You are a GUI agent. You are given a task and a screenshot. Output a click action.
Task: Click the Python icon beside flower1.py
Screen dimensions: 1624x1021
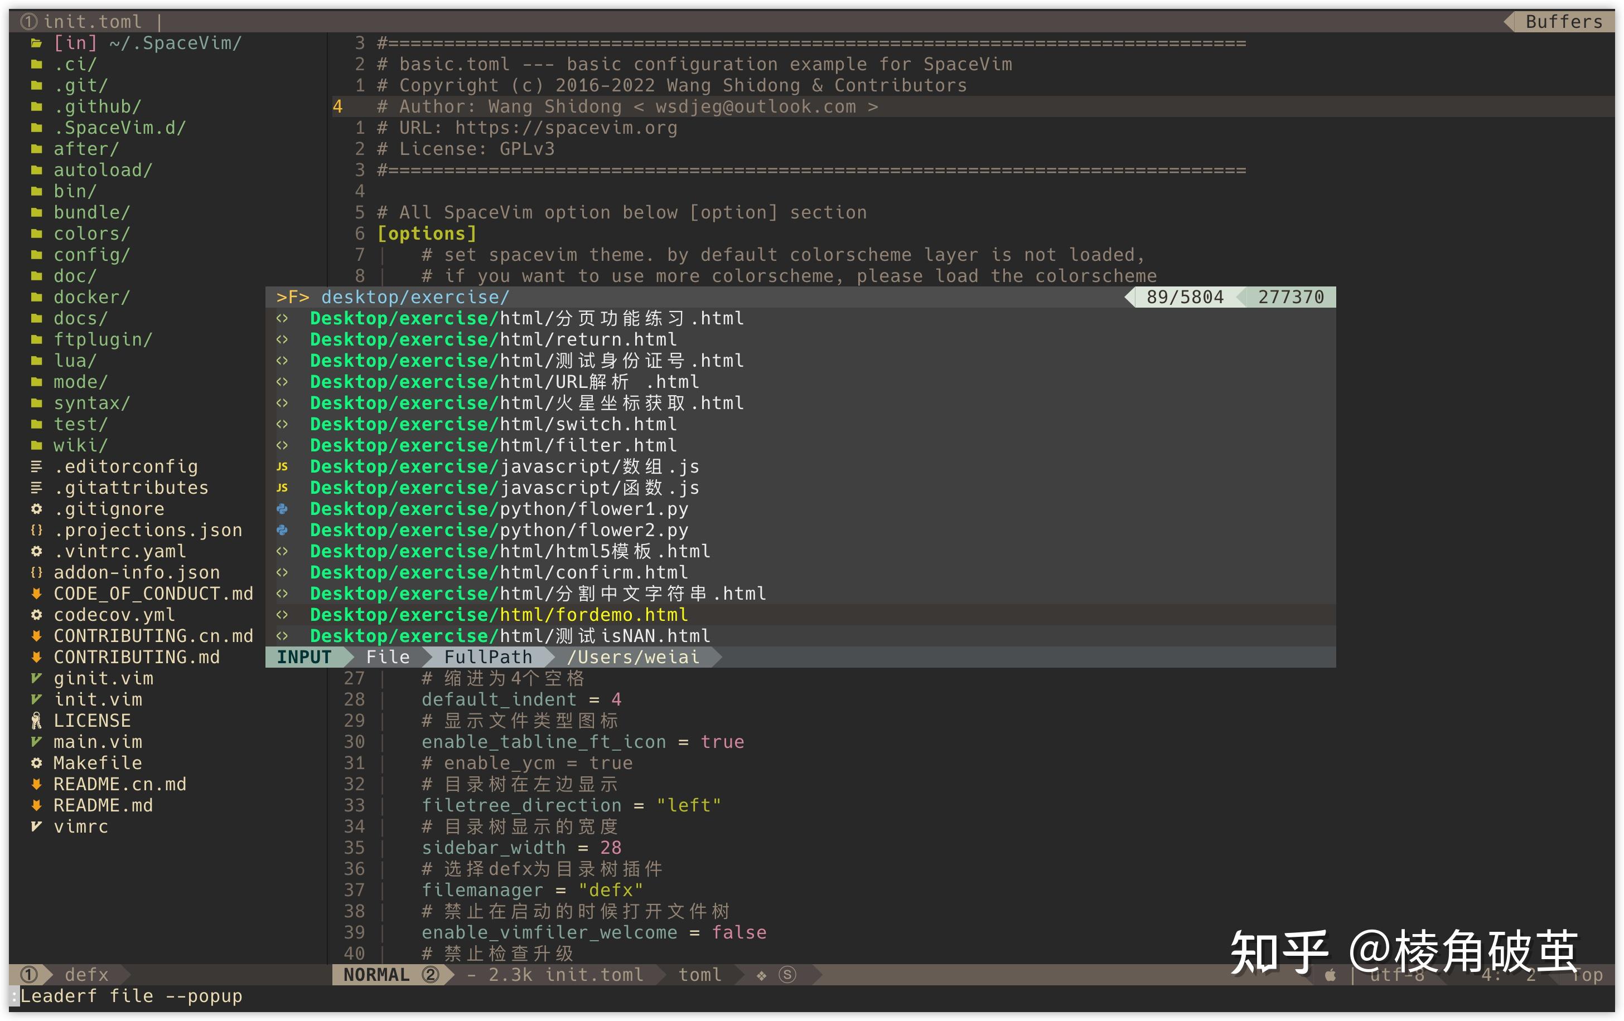click(282, 509)
